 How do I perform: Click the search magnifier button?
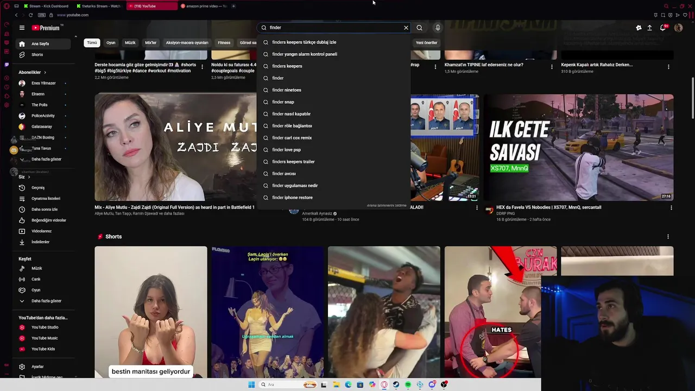coord(419,28)
